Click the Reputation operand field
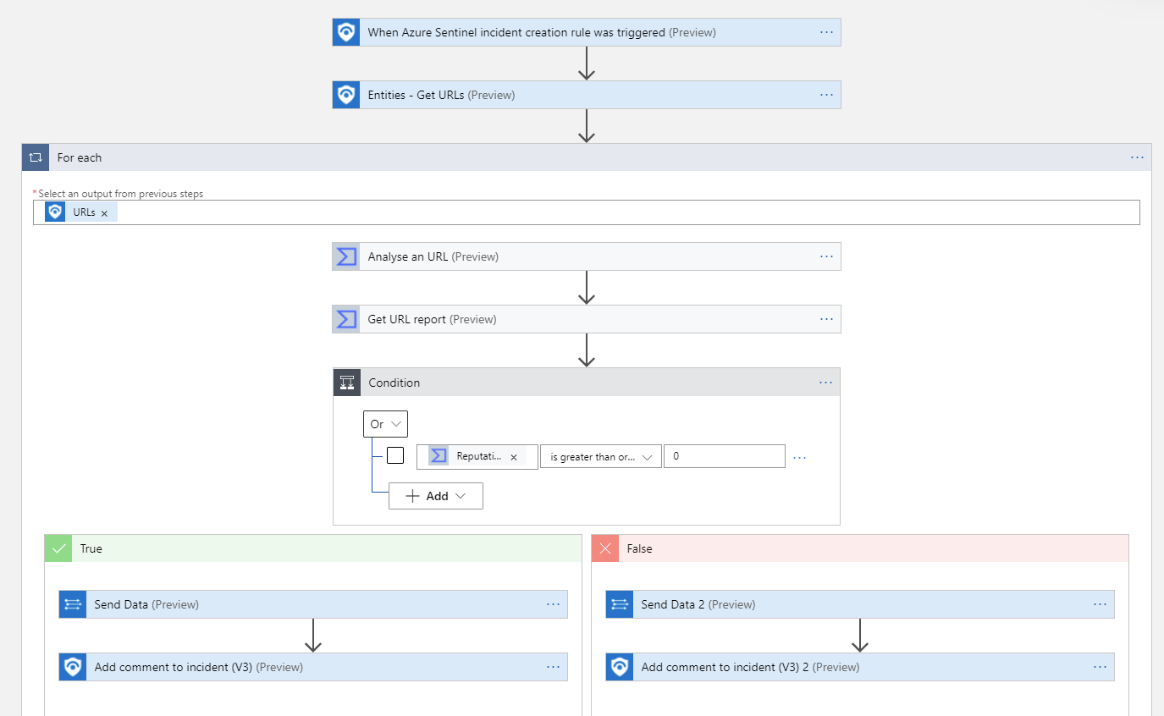The height and width of the screenshot is (716, 1164). [x=477, y=457]
